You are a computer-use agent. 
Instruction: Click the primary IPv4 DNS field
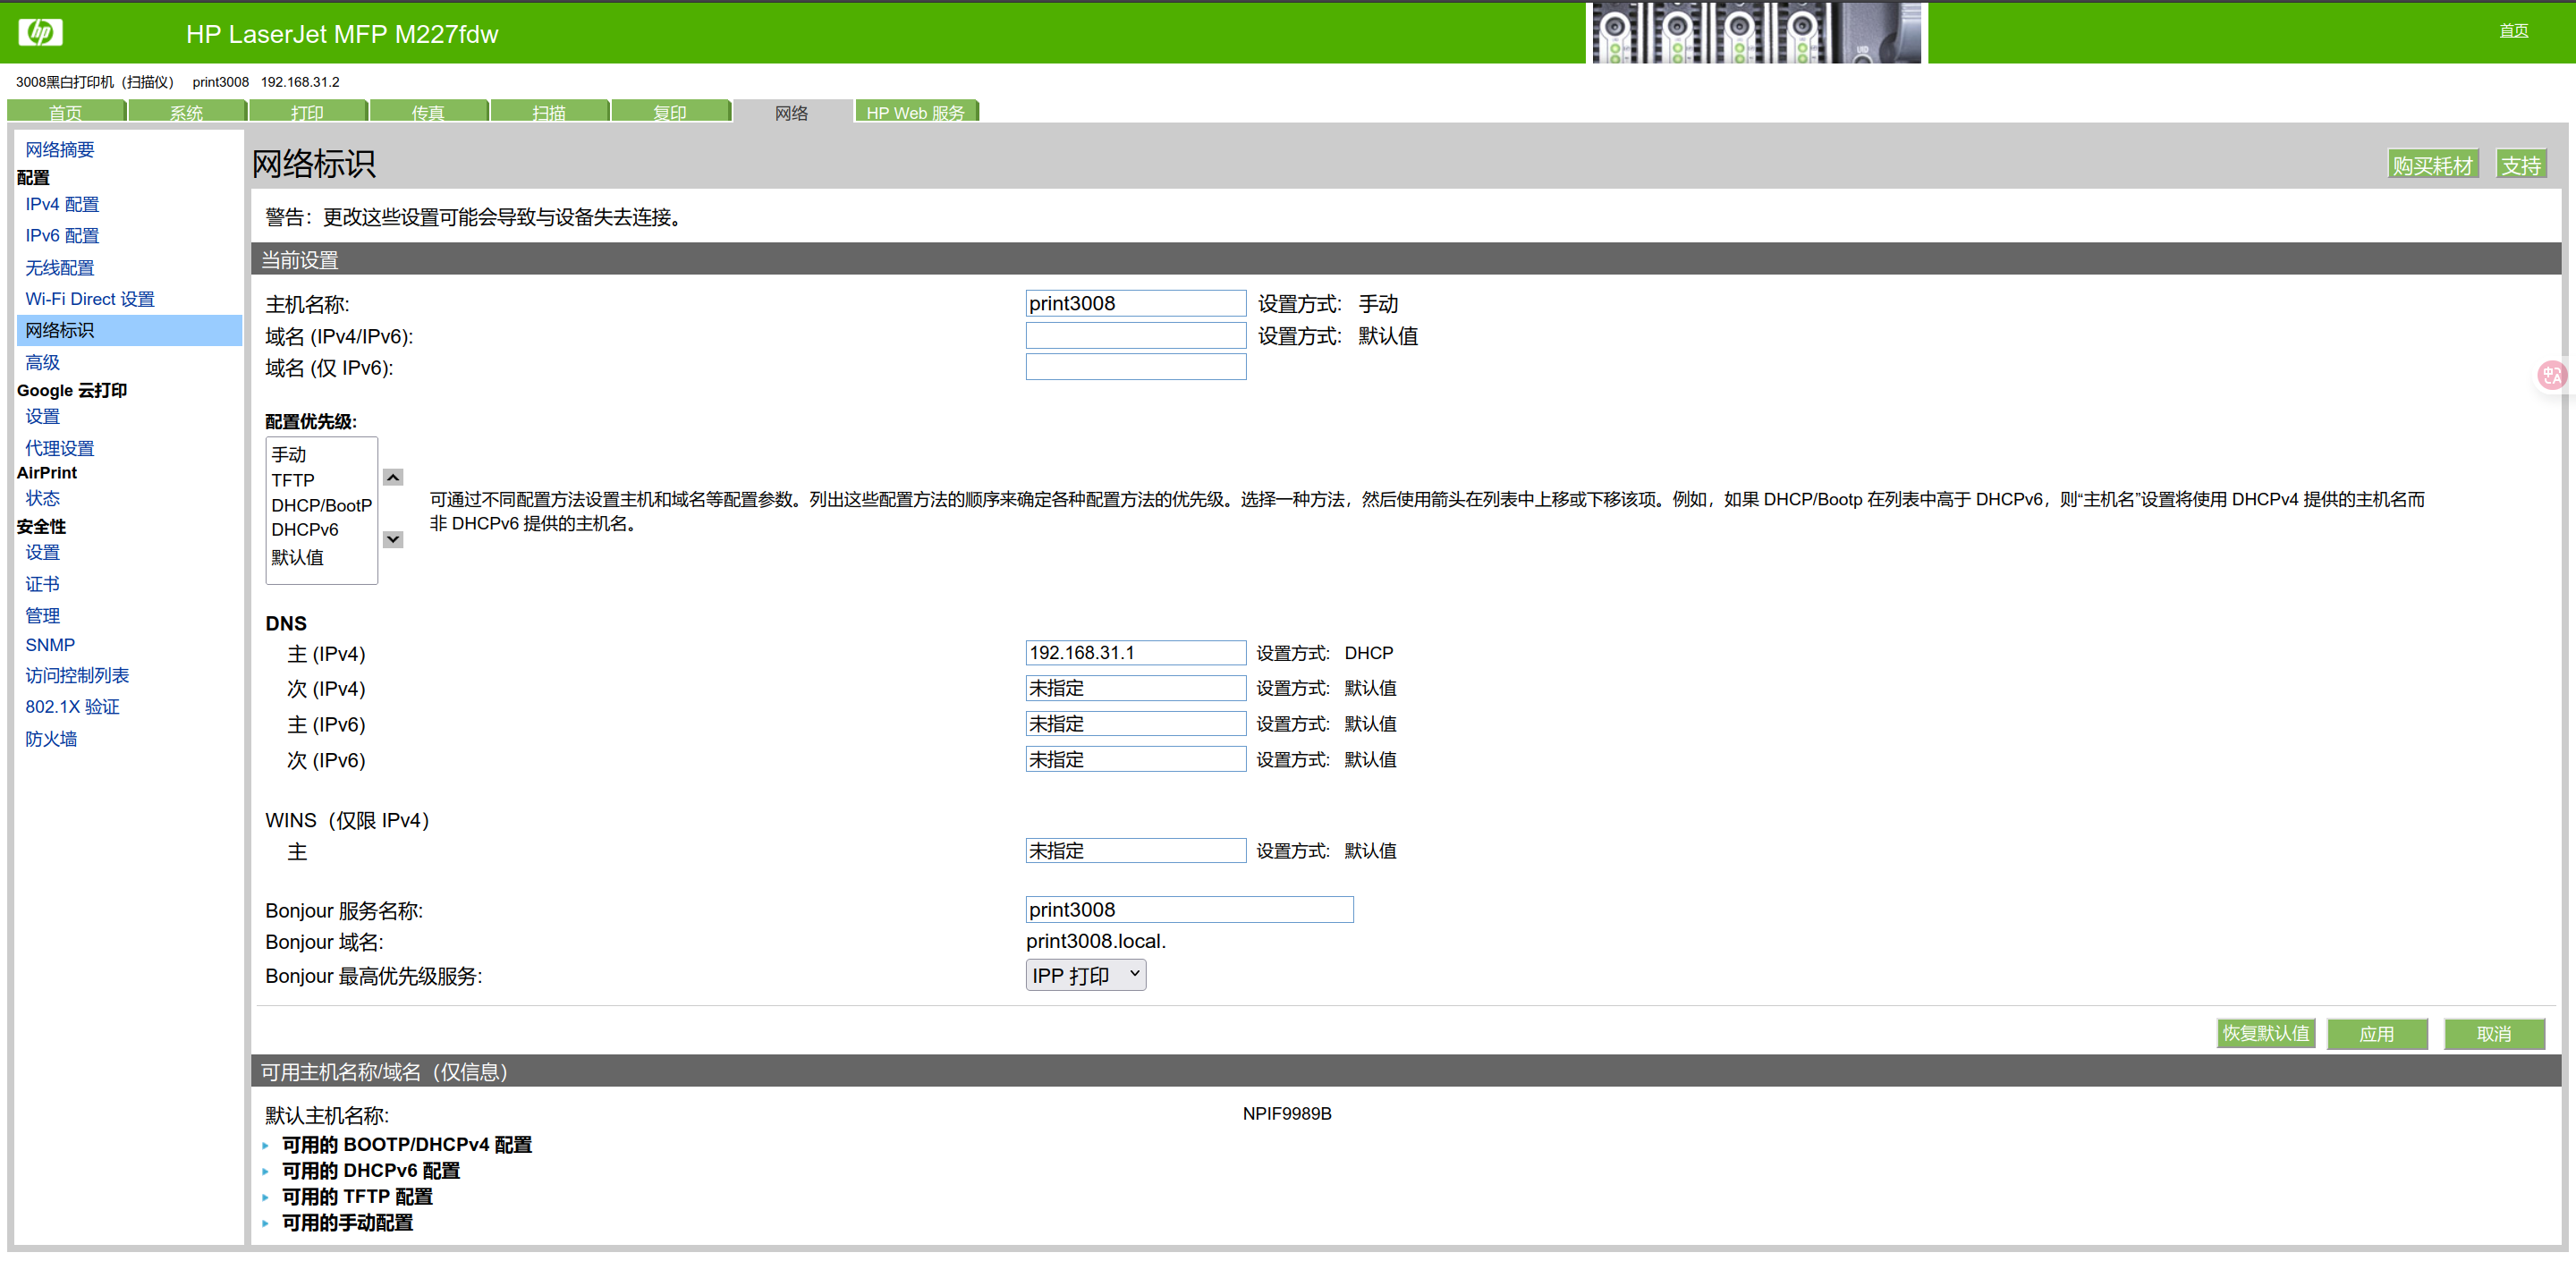(x=1136, y=653)
